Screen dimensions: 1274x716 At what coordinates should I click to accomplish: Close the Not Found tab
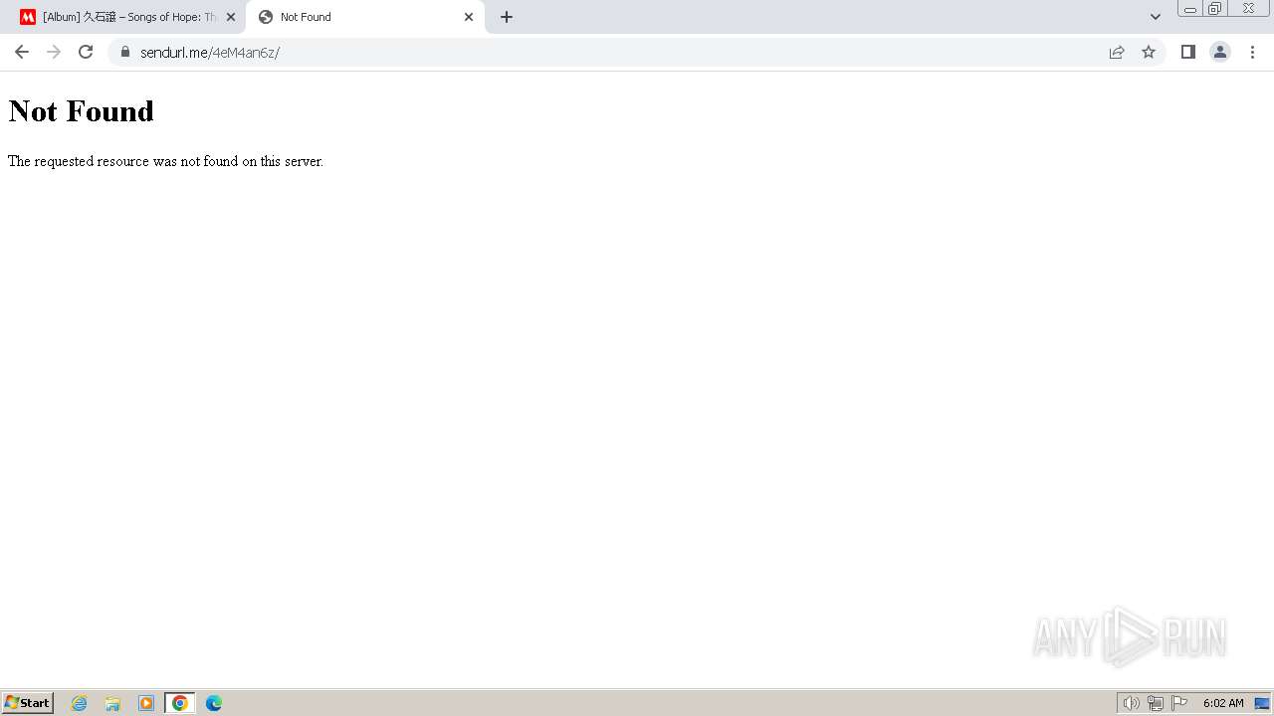[x=469, y=17]
